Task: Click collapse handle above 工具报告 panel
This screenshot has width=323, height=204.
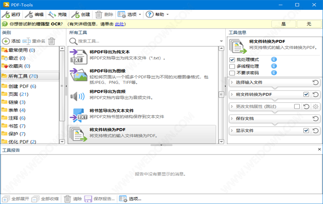Action: [161, 145]
